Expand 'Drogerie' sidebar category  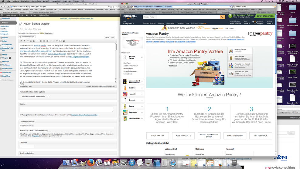click(142, 100)
